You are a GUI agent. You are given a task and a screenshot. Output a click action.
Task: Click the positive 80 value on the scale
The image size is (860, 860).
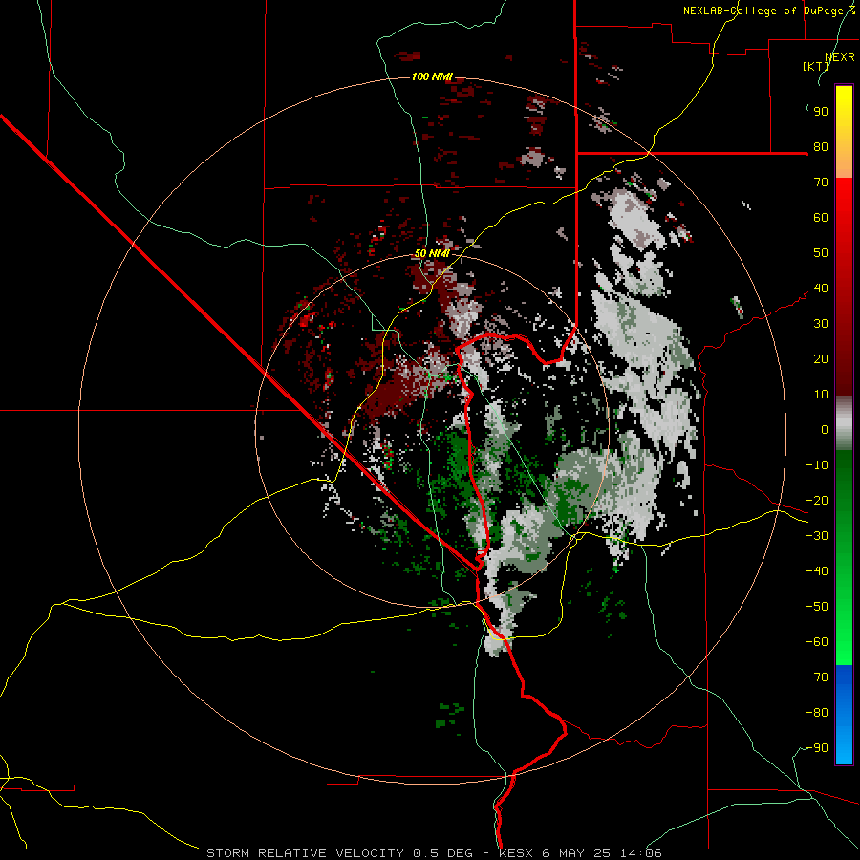[x=821, y=146]
